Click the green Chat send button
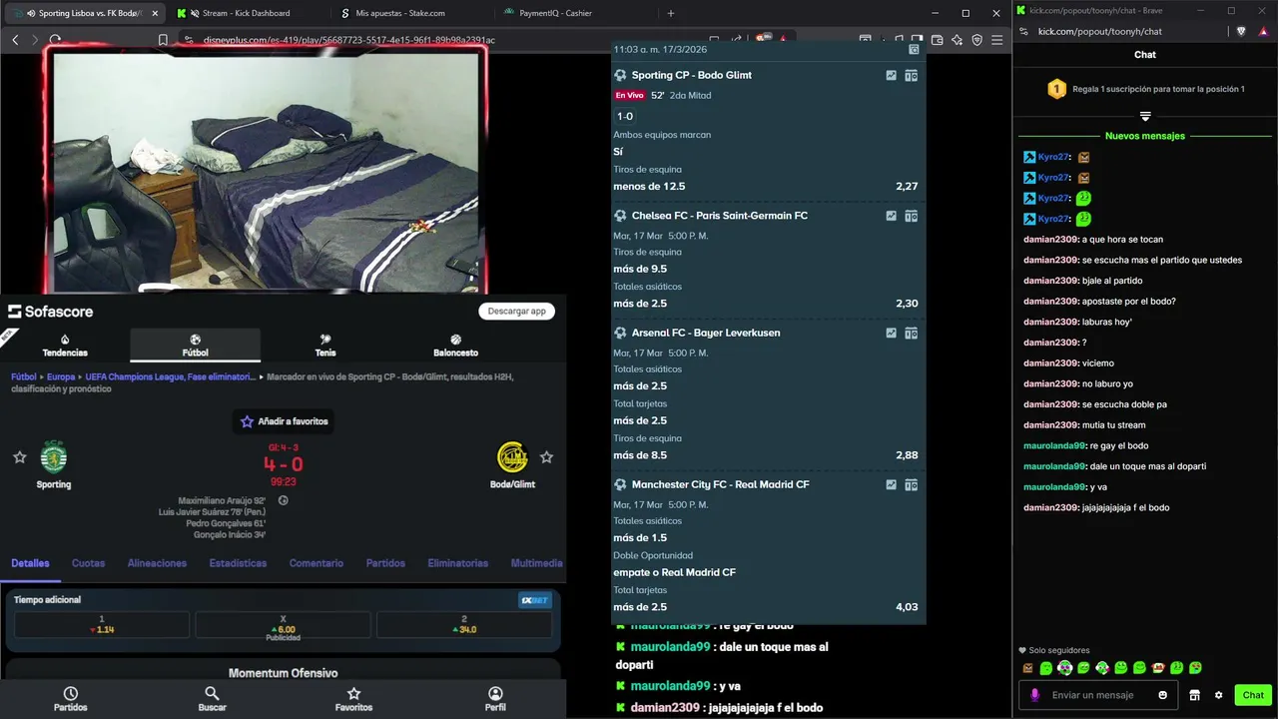Image resolution: width=1278 pixels, height=719 pixels. [x=1253, y=695]
